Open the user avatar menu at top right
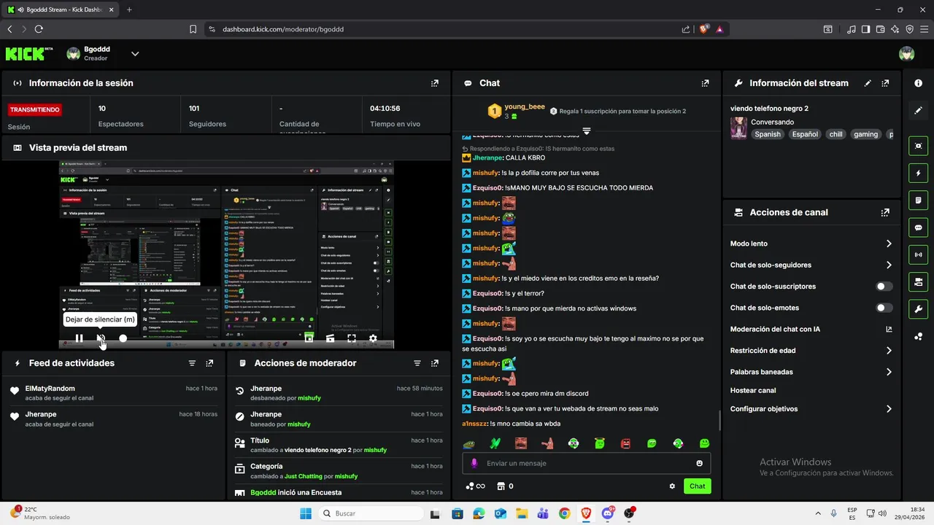Viewport: 934px width, 525px height. point(906,53)
